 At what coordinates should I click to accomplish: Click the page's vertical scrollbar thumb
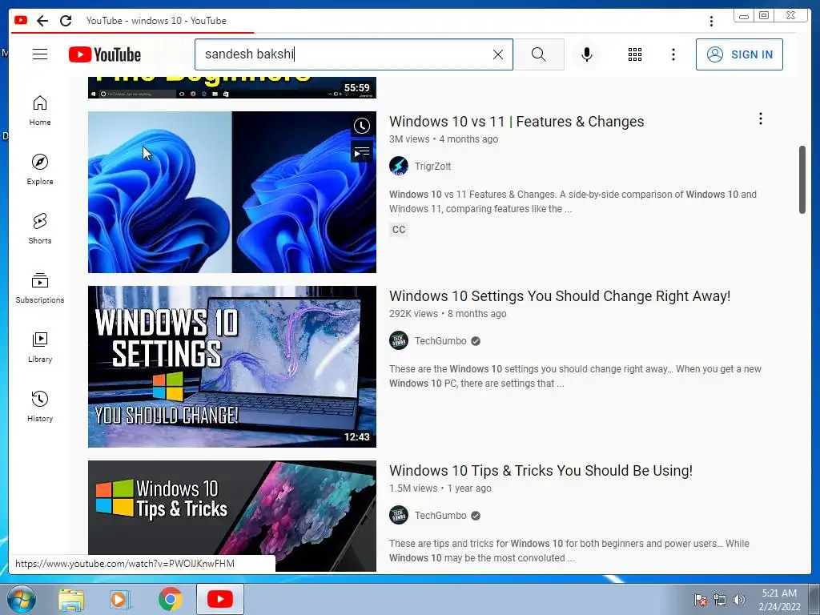pos(802,179)
